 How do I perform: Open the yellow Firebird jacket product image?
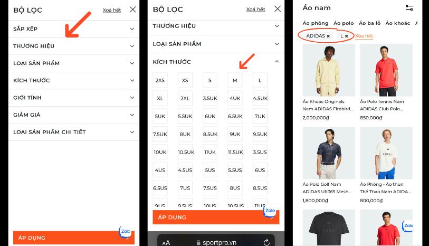[329, 70]
